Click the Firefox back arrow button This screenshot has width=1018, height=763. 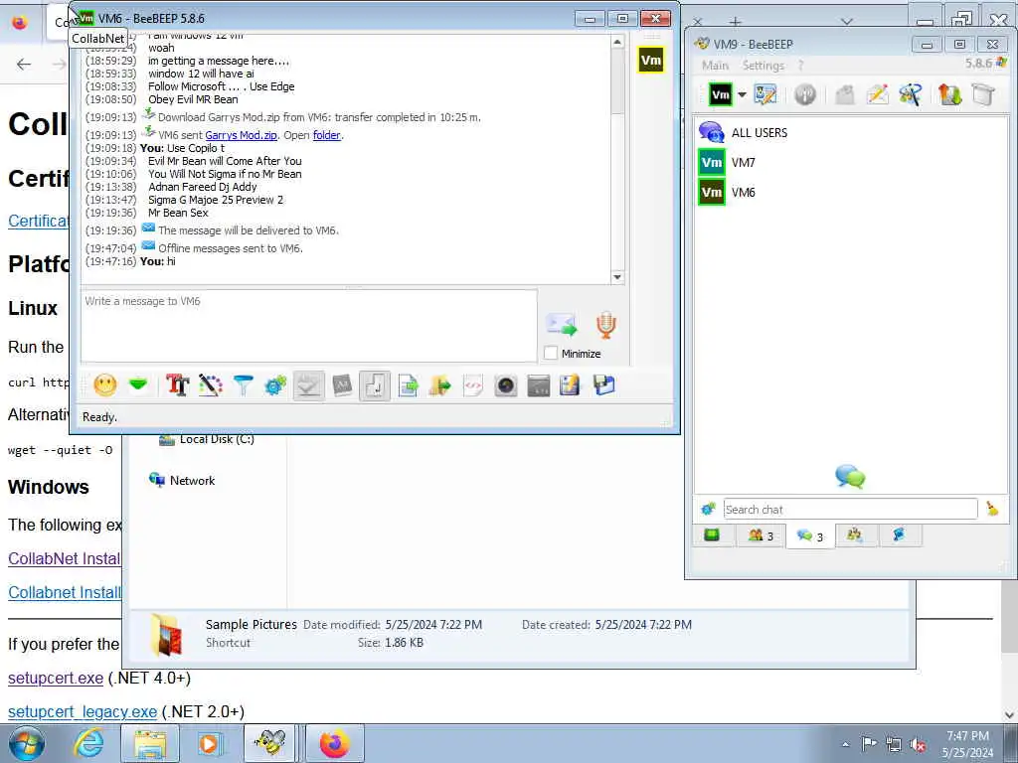[24, 64]
